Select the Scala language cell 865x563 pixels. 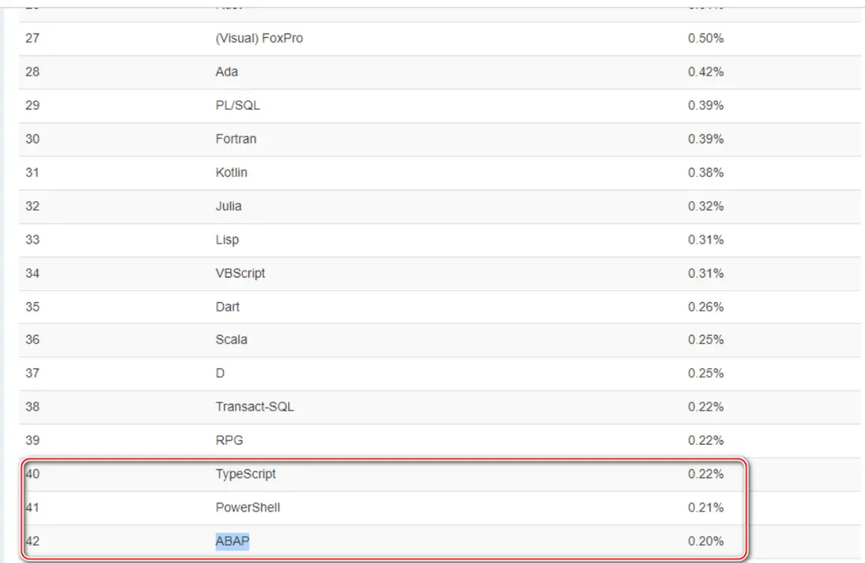point(229,340)
